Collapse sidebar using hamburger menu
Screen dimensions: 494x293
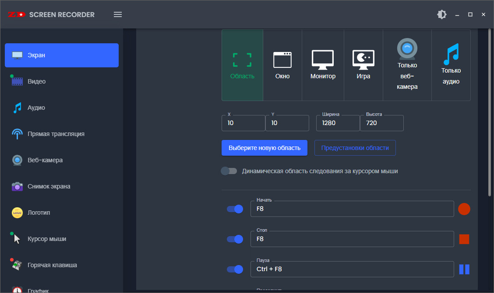(118, 14)
